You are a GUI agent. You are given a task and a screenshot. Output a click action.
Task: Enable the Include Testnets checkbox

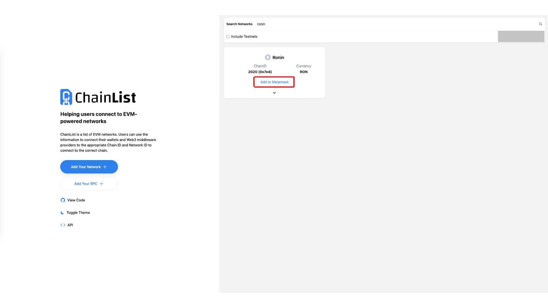tap(228, 37)
